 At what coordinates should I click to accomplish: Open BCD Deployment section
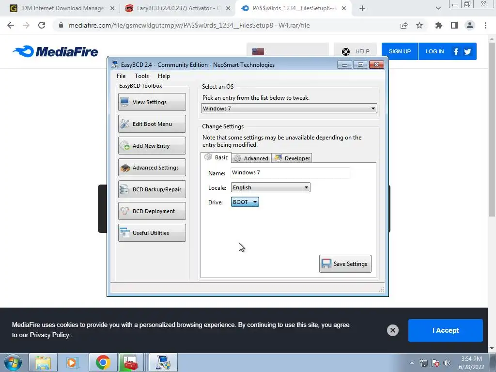coord(152,211)
